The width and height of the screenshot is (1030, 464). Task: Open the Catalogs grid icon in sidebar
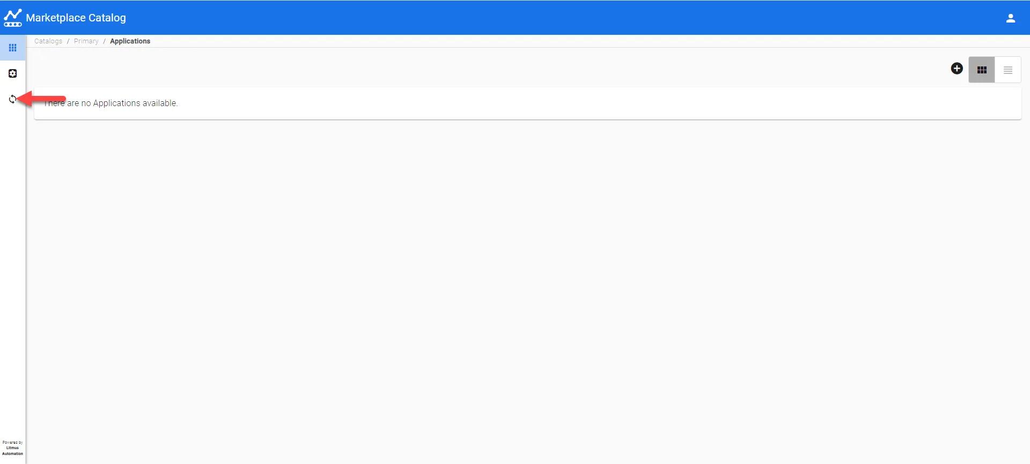(x=12, y=48)
